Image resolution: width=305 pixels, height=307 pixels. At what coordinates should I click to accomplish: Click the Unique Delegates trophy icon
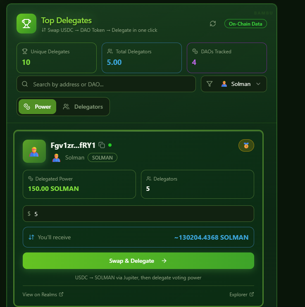point(25,51)
